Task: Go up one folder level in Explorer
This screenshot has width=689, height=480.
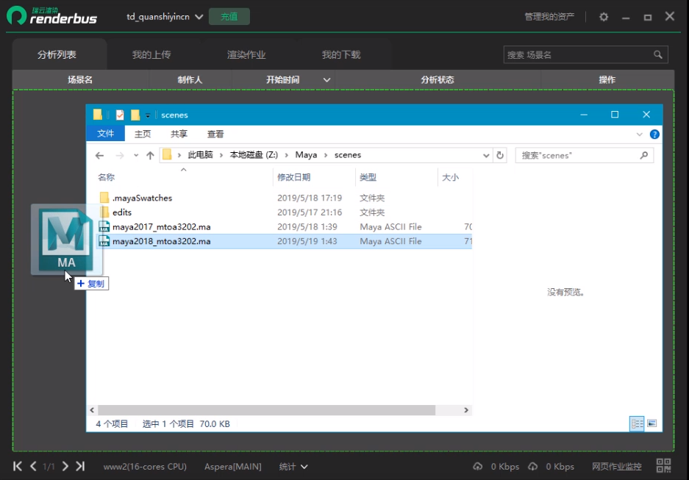Action: (x=150, y=155)
